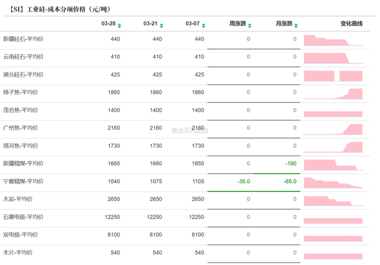This screenshot has width=380, height=265.
Task: Click the 变化曲线 column header
Action: click(352, 23)
